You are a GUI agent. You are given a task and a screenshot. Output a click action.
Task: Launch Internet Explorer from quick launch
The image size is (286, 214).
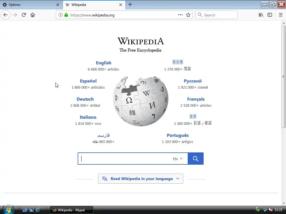click(x=38, y=210)
